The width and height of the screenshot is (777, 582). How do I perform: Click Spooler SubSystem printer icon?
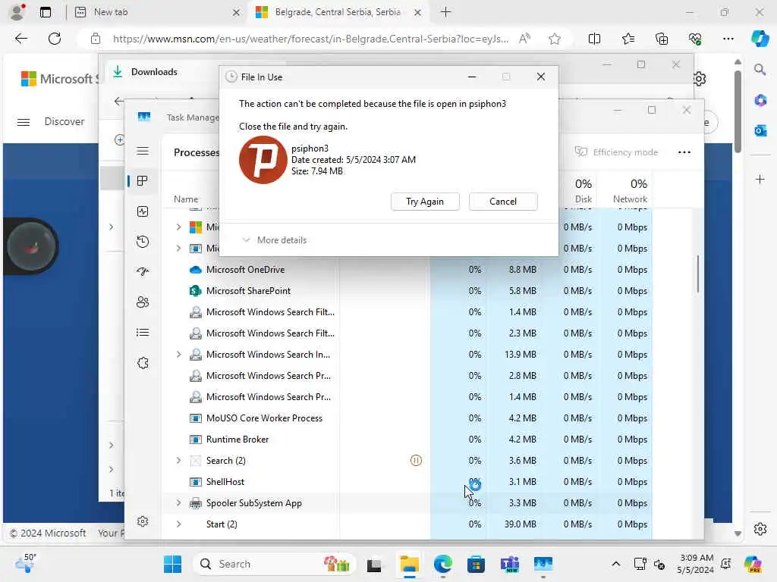point(196,503)
